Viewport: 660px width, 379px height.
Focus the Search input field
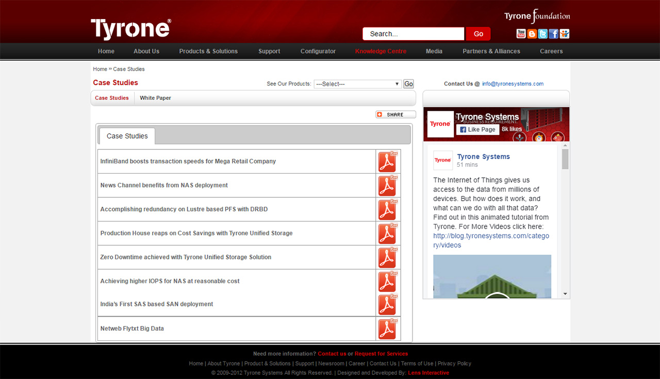click(414, 34)
